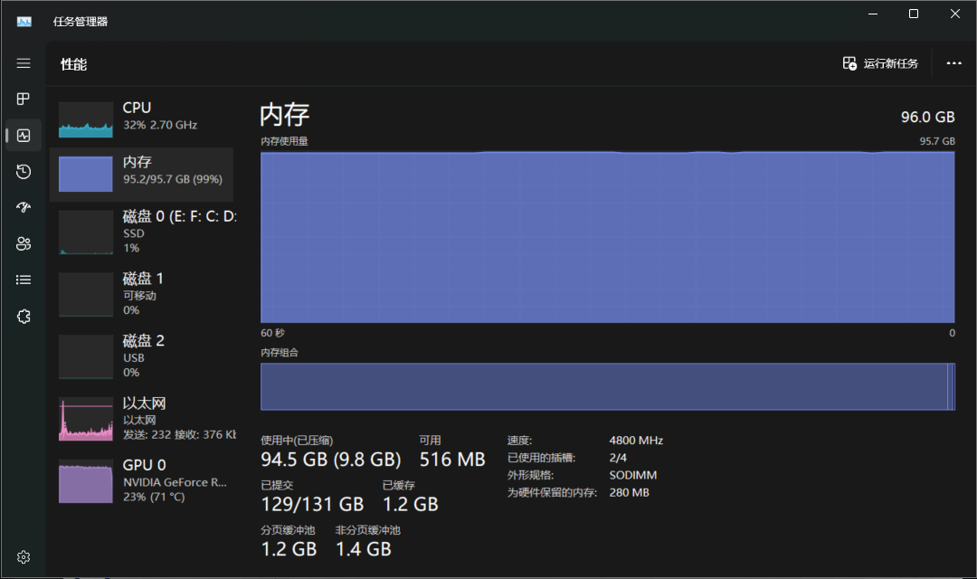Open the three-dot more options menu
This screenshot has height=579, width=977.
[x=953, y=63]
